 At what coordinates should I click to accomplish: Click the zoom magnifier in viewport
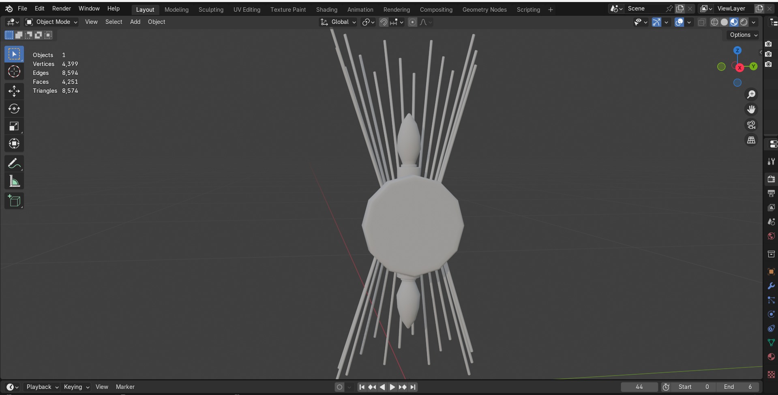tap(751, 94)
